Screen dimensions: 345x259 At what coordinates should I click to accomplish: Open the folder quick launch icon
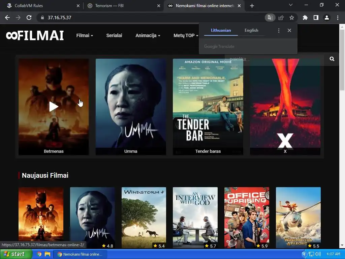pyautogui.click(x=47, y=254)
